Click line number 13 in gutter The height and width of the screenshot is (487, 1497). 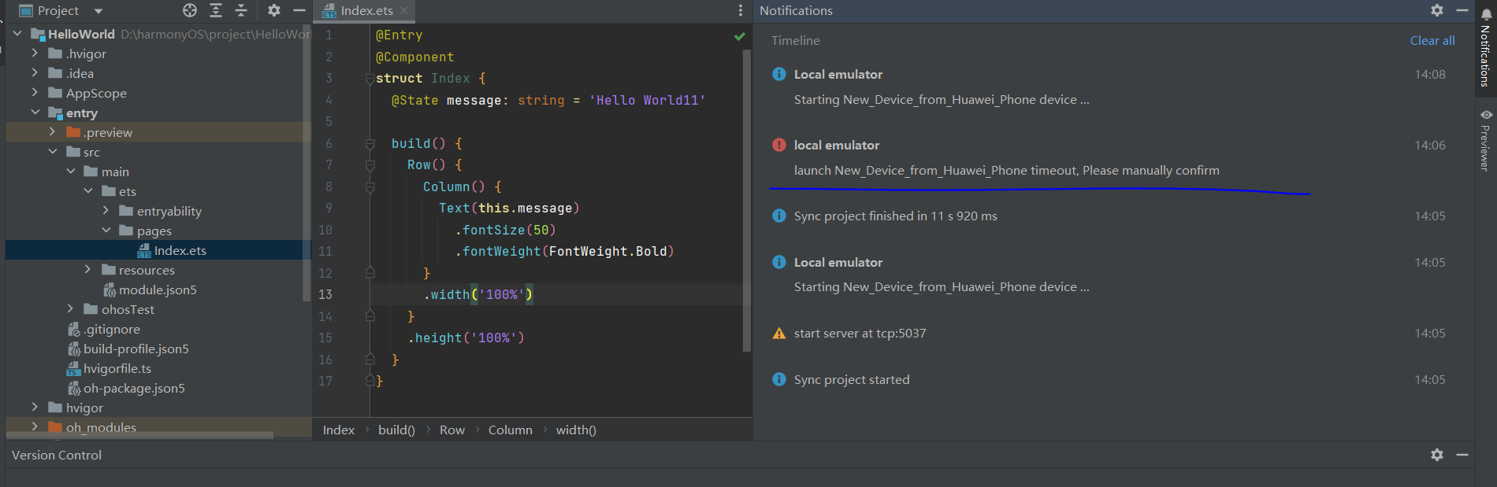click(x=325, y=294)
